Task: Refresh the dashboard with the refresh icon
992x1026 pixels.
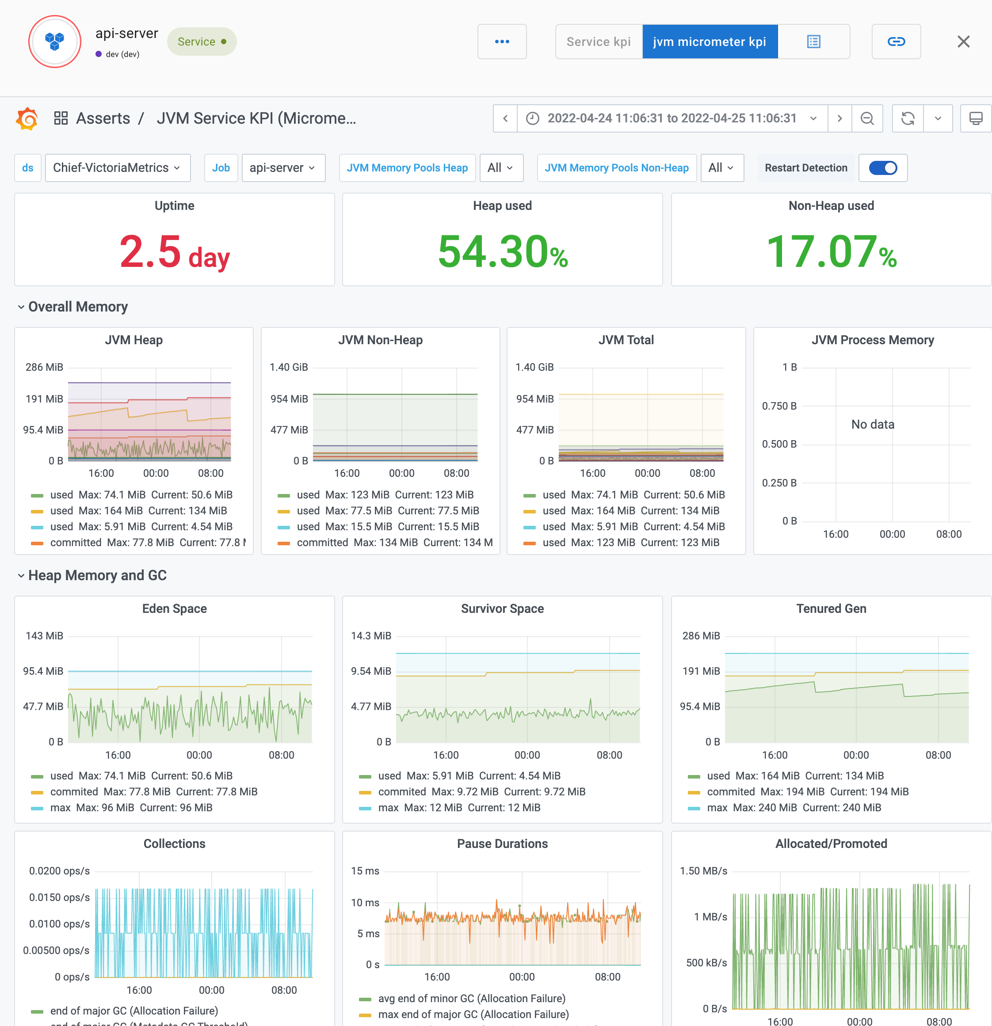Action: click(908, 118)
